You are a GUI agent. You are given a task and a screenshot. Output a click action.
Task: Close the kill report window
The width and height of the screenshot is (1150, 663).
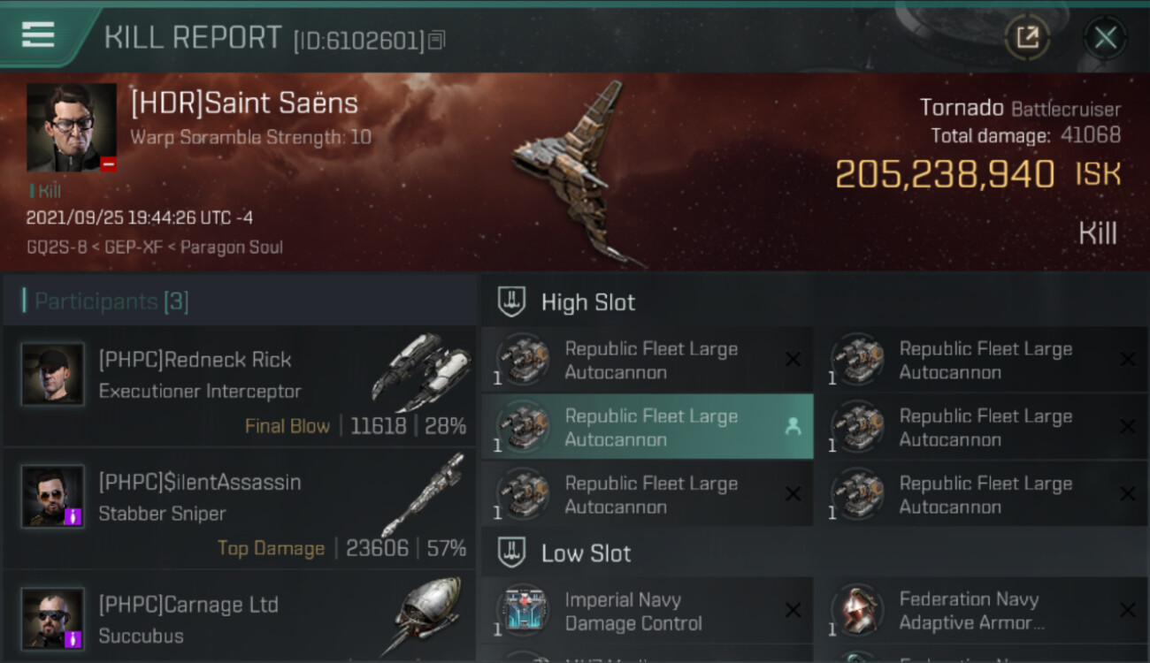point(1105,37)
